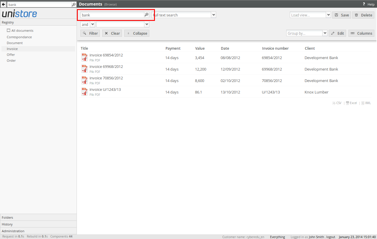377x239 pixels.
Task: Sort by the Date column header
Action: click(225, 48)
